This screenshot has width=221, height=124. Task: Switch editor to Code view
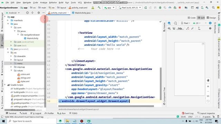point(192,18)
